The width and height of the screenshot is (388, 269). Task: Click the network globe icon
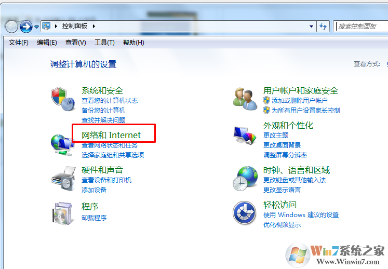(63, 145)
